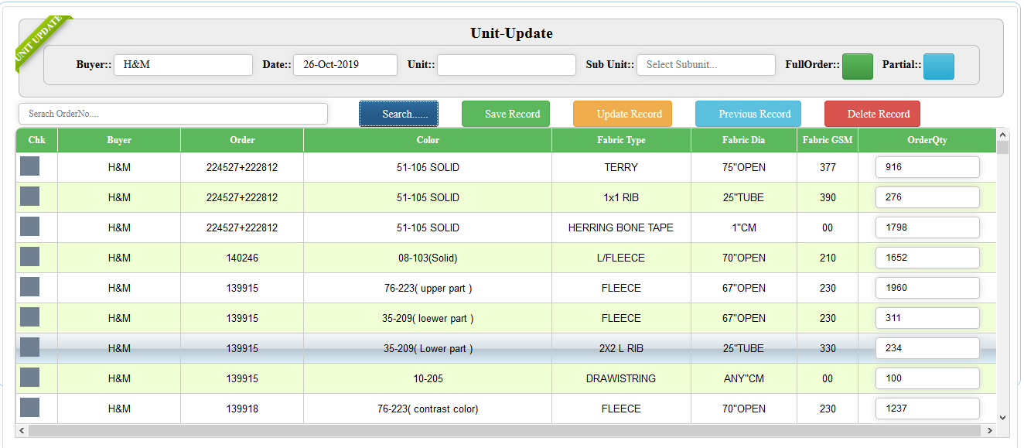The width and height of the screenshot is (1024, 448).
Task: Click Save Record button
Action: (x=506, y=114)
